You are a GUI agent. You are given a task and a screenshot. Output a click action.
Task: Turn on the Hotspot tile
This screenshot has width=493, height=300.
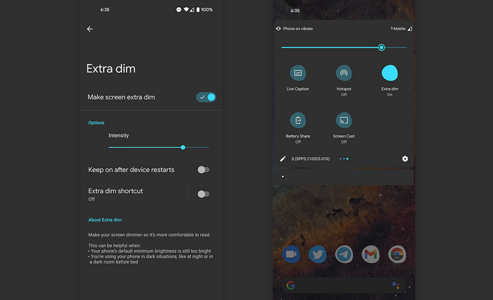[x=344, y=73]
